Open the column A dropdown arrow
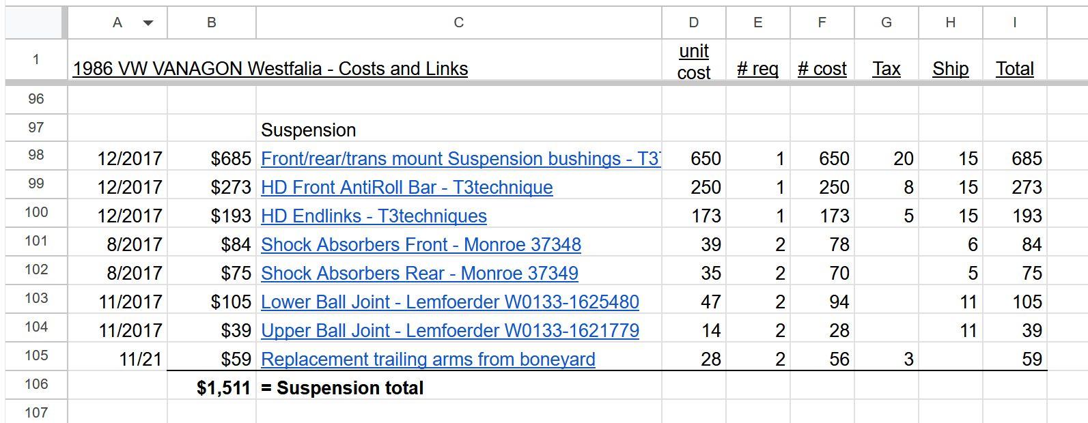The height and width of the screenshot is (423, 1088). (148, 23)
